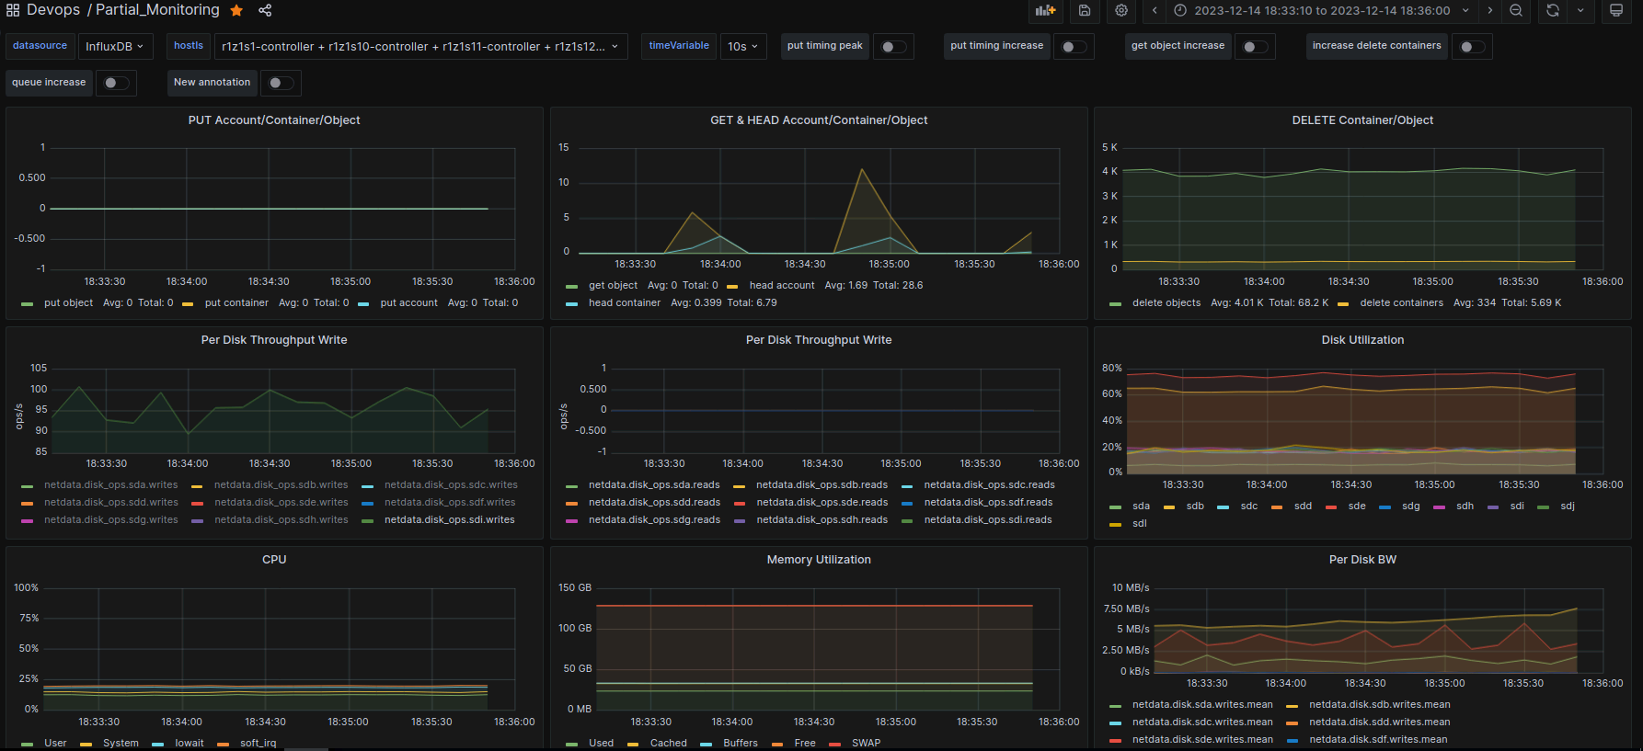Share the dashboard via share icon
Screen dimensions: 1643x751
(x=265, y=10)
